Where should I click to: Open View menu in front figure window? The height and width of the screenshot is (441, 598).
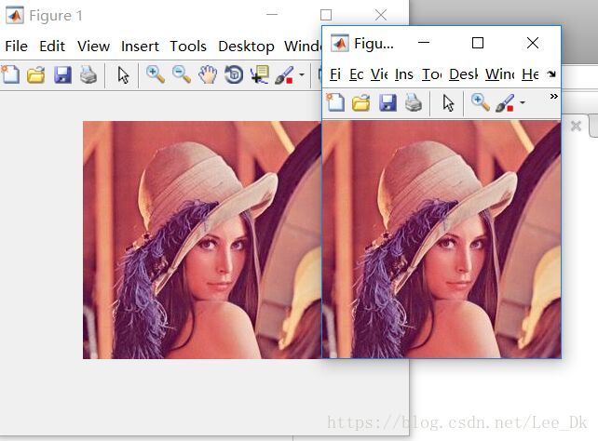pyautogui.click(x=379, y=73)
